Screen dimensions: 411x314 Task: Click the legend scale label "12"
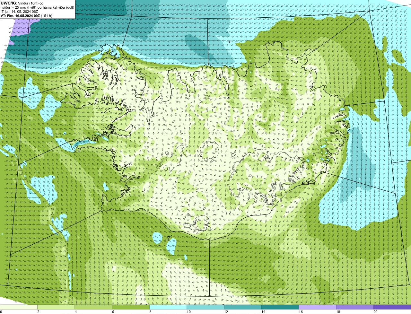coord(226,312)
